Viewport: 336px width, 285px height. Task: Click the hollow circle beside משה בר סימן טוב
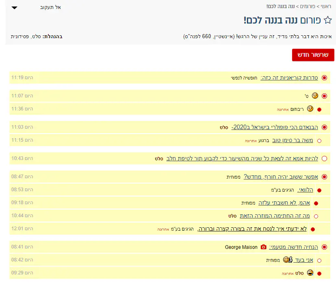[x=319, y=141]
